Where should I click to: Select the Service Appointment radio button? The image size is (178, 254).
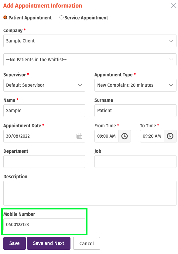(x=61, y=18)
